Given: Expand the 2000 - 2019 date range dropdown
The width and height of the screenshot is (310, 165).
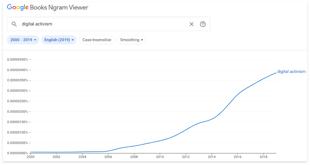Looking at the screenshot, I should pos(23,40).
